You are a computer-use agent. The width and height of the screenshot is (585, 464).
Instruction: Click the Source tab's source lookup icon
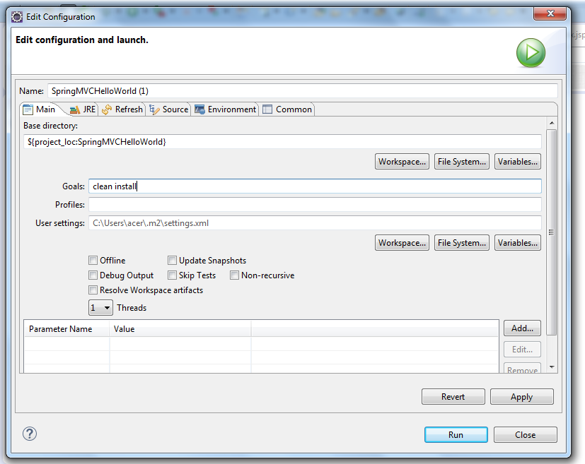click(153, 109)
